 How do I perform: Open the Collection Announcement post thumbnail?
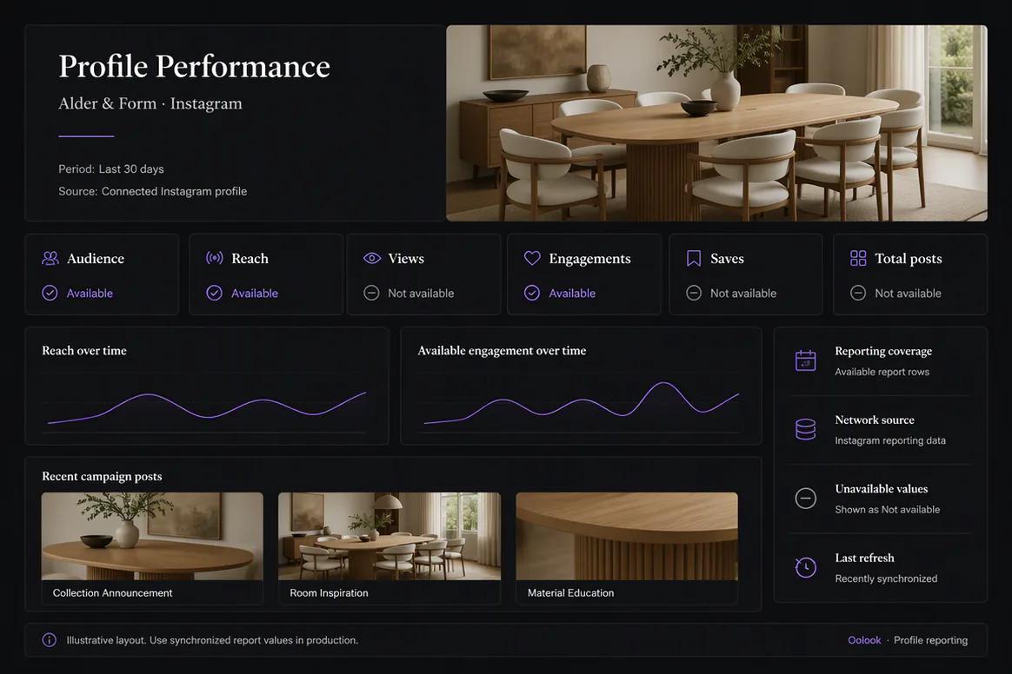click(x=152, y=536)
